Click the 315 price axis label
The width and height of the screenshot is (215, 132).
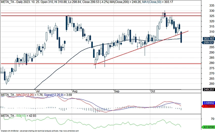click(x=212, y=26)
